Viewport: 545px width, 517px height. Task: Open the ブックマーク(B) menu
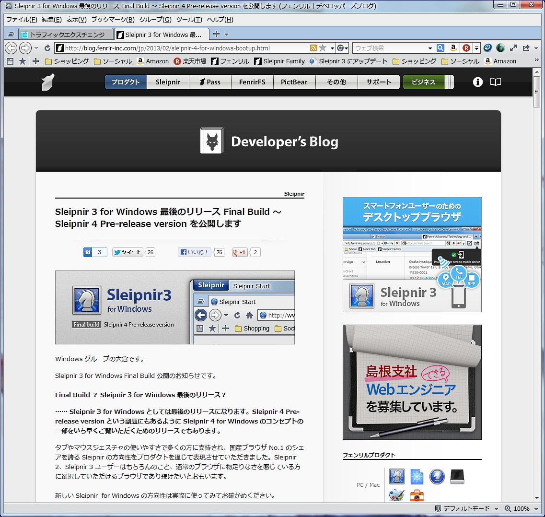coord(113,20)
